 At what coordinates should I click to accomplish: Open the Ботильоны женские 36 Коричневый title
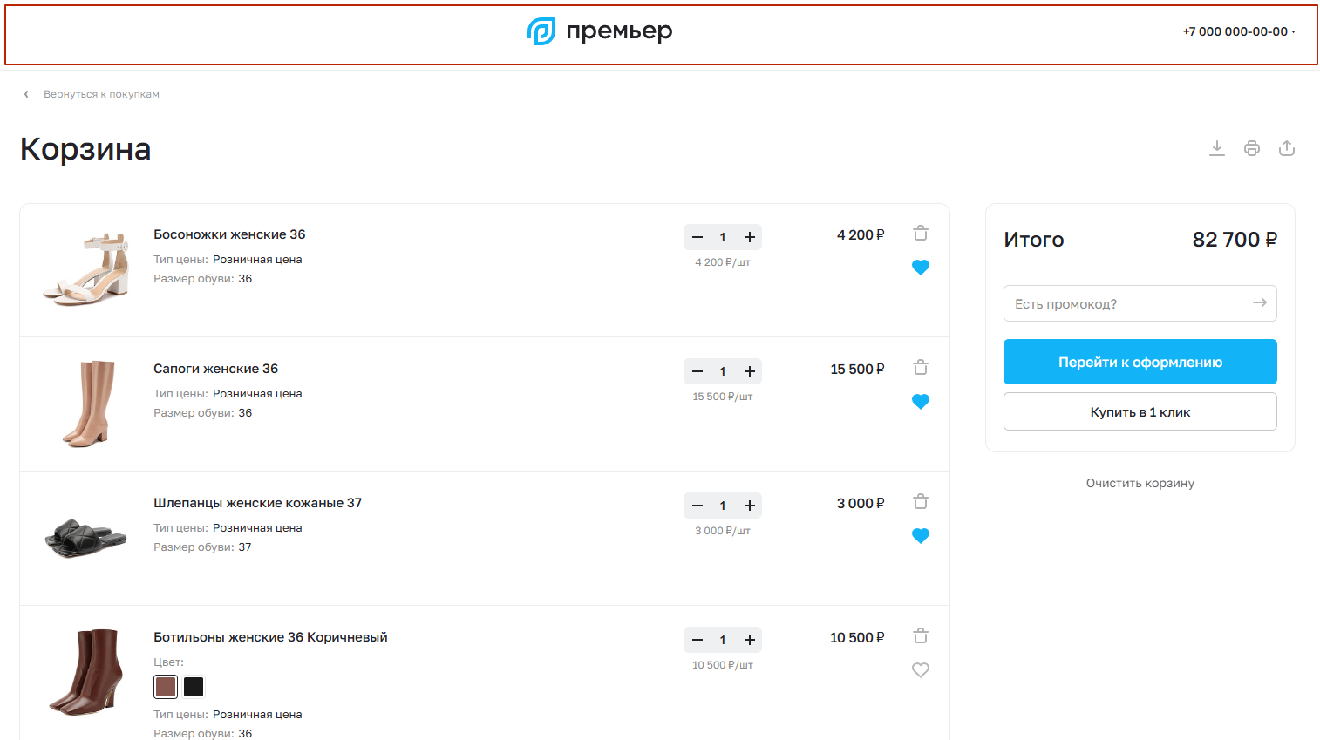tap(270, 637)
